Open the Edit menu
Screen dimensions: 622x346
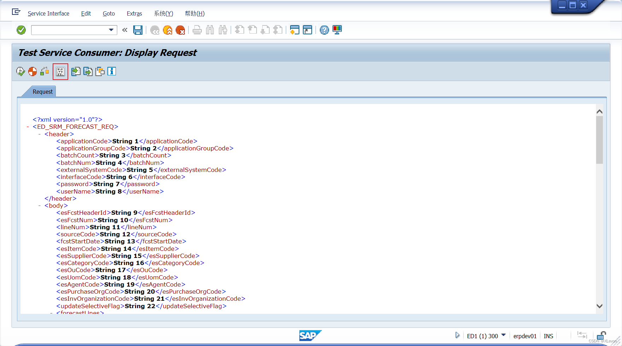coord(86,13)
